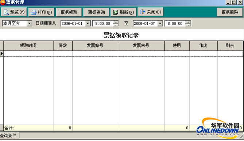Click the magnifier preview icon
Screen dimensions: 244x141
point(6,12)
